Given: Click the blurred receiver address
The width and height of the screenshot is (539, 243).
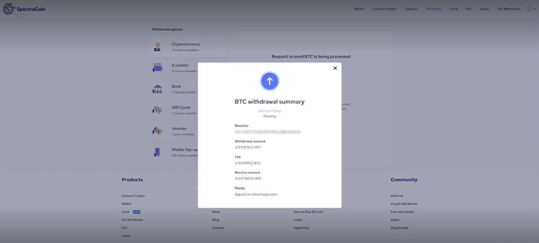Looking at the screenshot, I should (x=267, y=132).
